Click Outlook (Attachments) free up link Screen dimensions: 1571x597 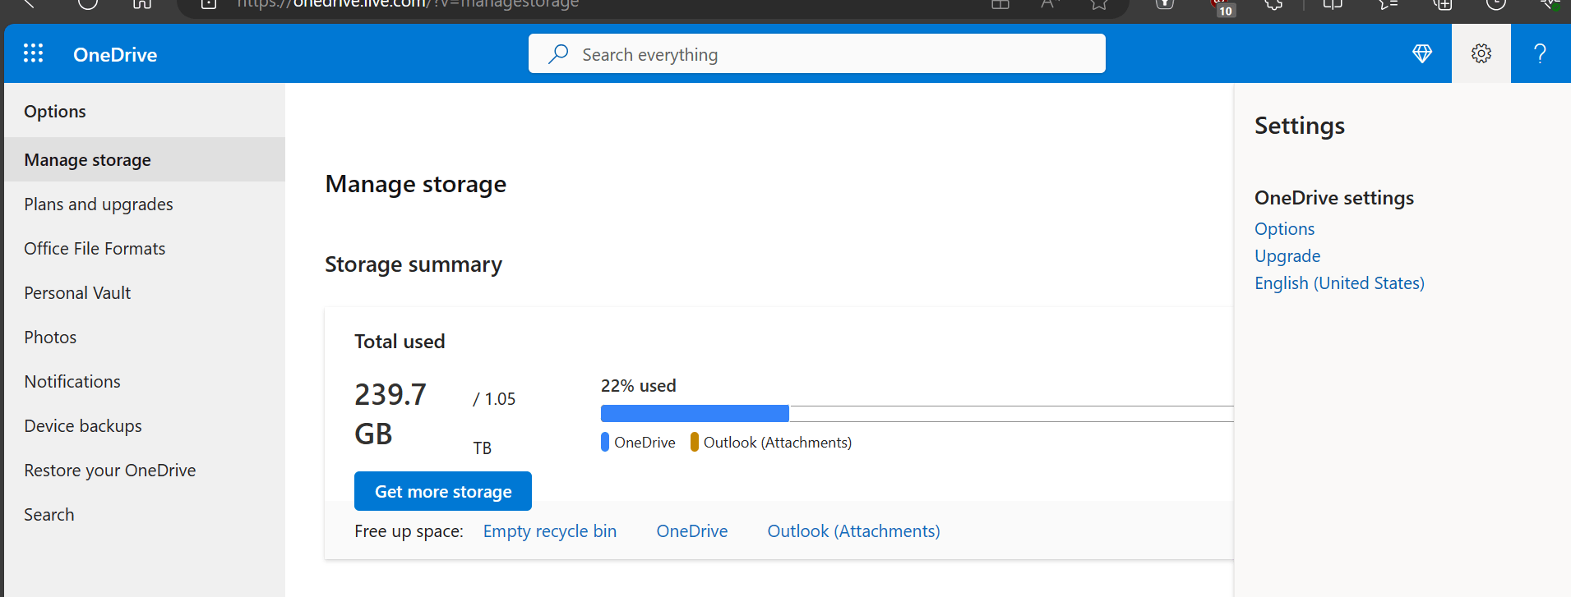(853, 531)
